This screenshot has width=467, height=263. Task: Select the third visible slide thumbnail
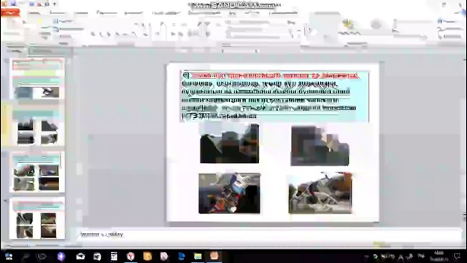(x=37, y=172)
